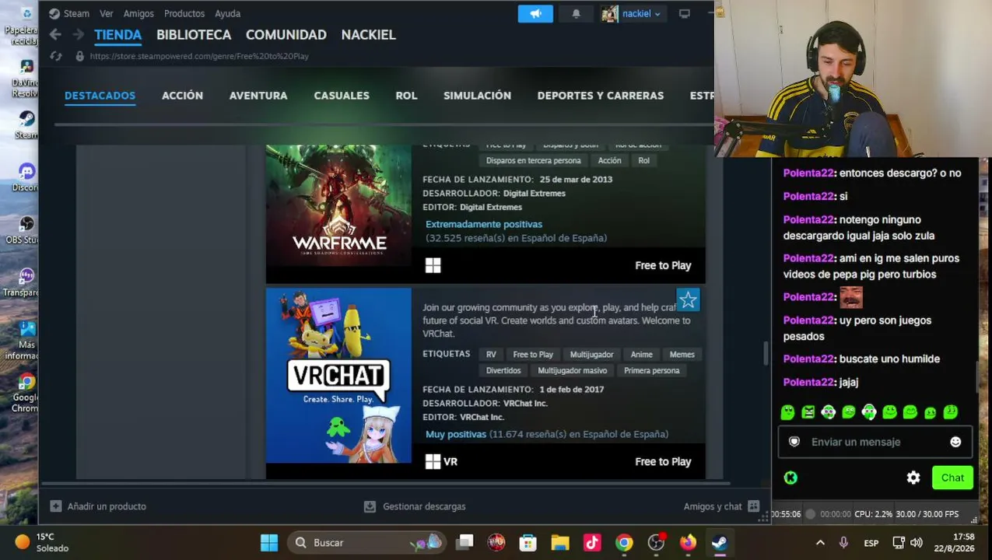Select the CASUALES genre tab
Image resolution: width=992 pixels, height=560 pixels.
click(342, 95)
